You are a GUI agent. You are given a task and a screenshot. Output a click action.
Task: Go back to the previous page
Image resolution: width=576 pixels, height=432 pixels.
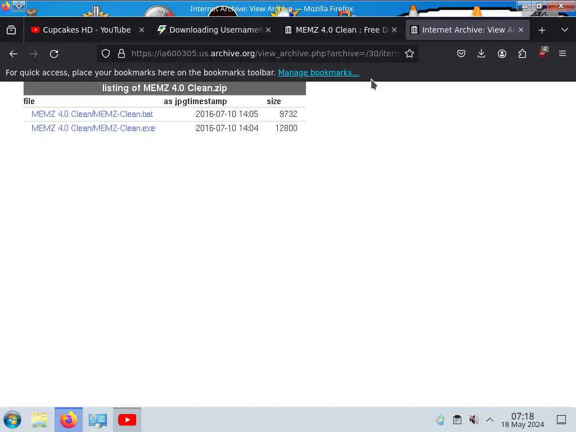click(x=13, y=54)
